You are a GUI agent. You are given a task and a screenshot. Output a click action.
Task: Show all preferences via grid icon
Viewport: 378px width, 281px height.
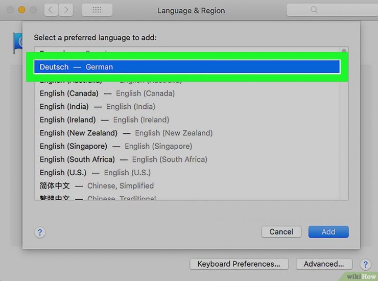coord(97,10)
